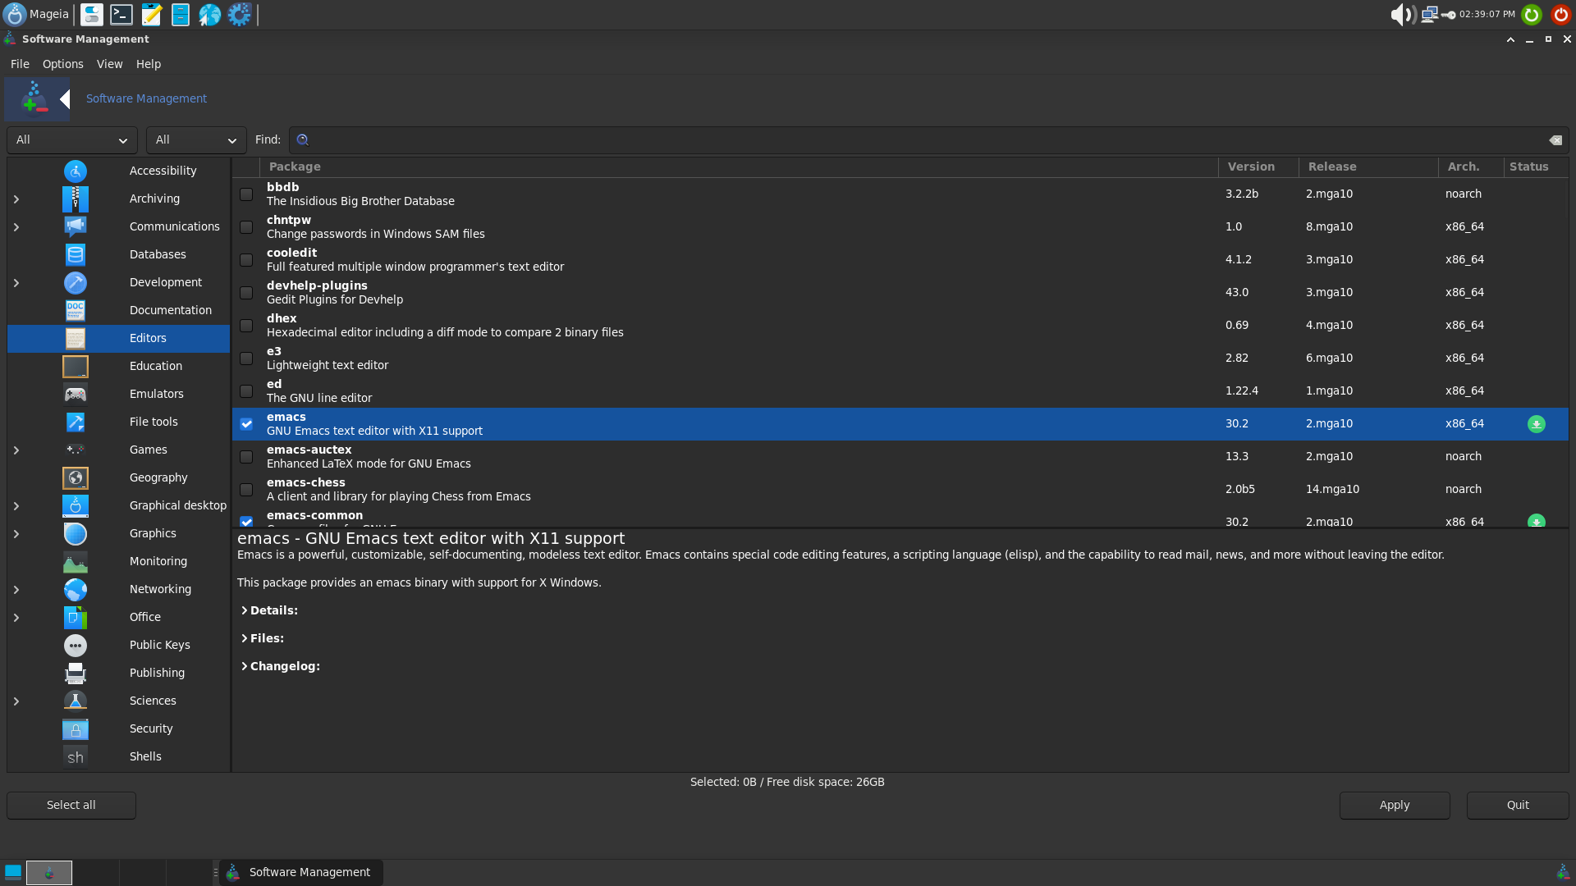Click the Software Management back arrow icon
1576x886 pixels.
[65, 99]
